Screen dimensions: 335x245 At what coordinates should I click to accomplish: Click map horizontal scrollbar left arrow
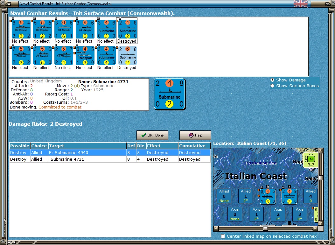click(x=216, y=228)
